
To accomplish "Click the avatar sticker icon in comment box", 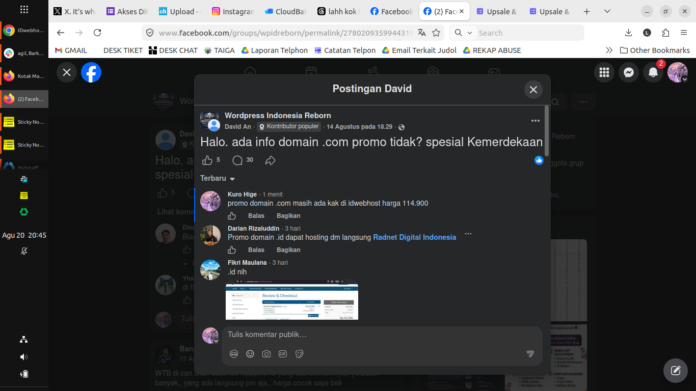I will [234, 354].
